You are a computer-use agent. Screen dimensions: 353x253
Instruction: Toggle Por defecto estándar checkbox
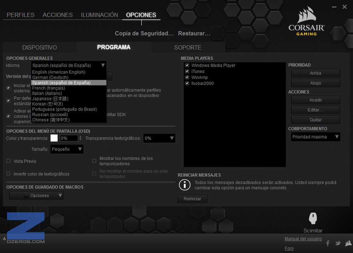coord(8,101)
